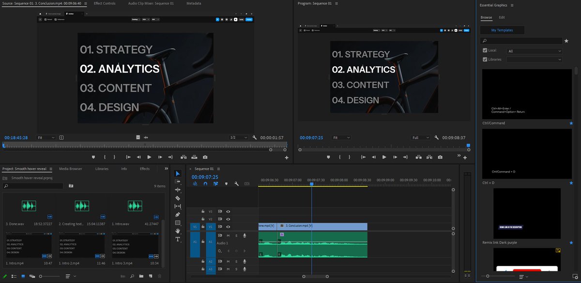Open Source playback resolution 1/2 dropdown
The height and width of the screenshot is (283, 581).
point(238,138)
